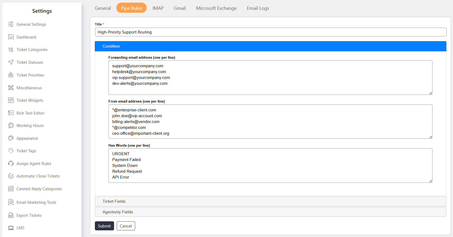Switch to Microsoft Exchange tab
The image size is (453, 237).
pos(216,8)
